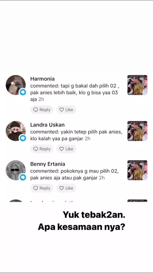153x273 pixels.
Task: Open Harmonia's profile avatar
Action: [16, 85]
